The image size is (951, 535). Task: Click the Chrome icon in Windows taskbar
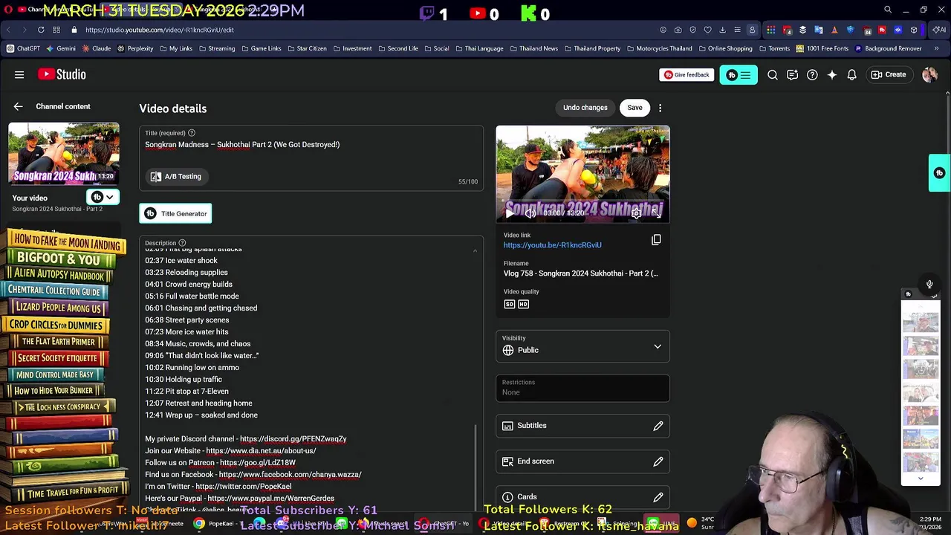coord(199,524)
